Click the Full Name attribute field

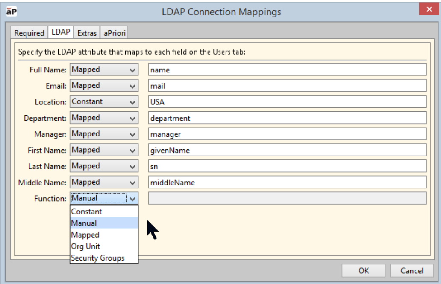point(287,70)
